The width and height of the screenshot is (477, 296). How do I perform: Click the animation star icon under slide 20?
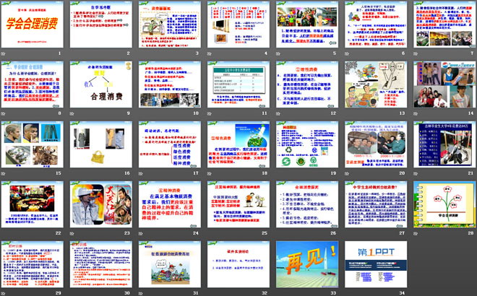[347, 173]
